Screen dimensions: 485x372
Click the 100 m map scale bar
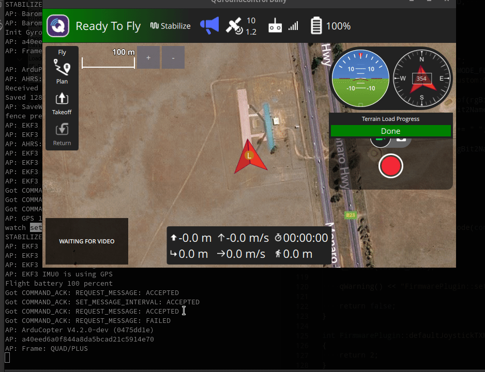click(108, 59)
